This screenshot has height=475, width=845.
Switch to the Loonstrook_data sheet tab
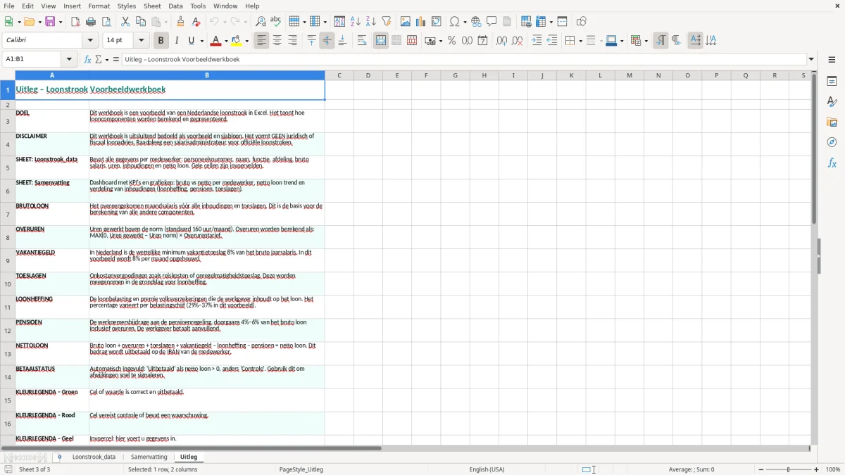(x=94, y=457)
